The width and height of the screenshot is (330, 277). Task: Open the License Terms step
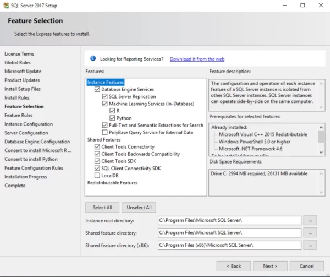point(19,54)
